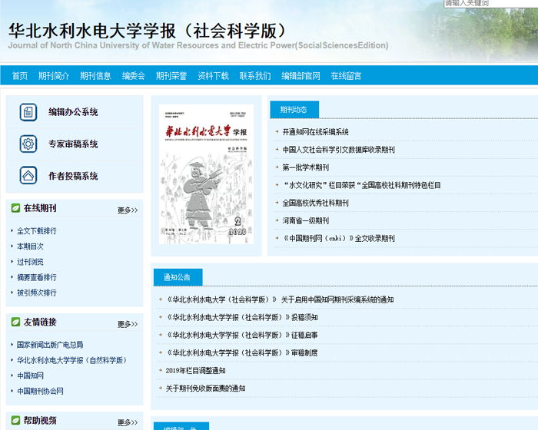538x430 pixels.
Task: Open 联系我们 in the navigation bar
Action: [x=255, y=76]
